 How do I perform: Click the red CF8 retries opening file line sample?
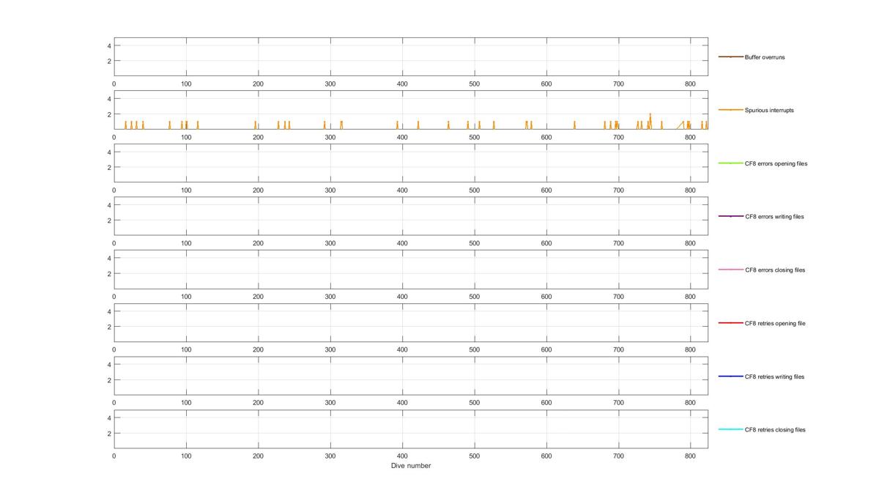pyautogui.click(x=730, y=323)
